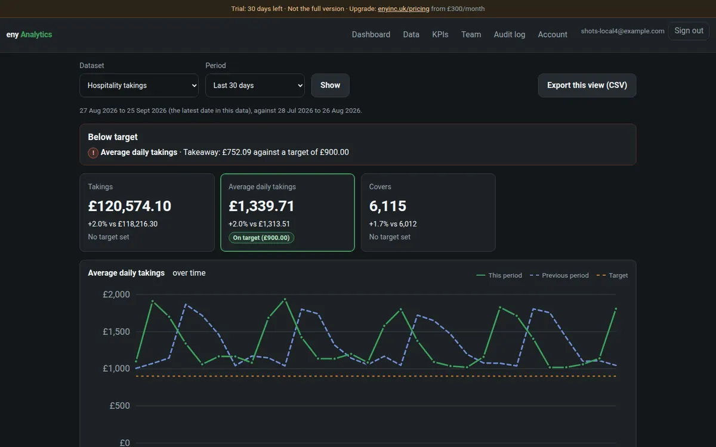Image resolution: width=716 pixels, height=447 pixels.
Task: Click the £1,339.71 average value
Action: click(x=261, y=206)
